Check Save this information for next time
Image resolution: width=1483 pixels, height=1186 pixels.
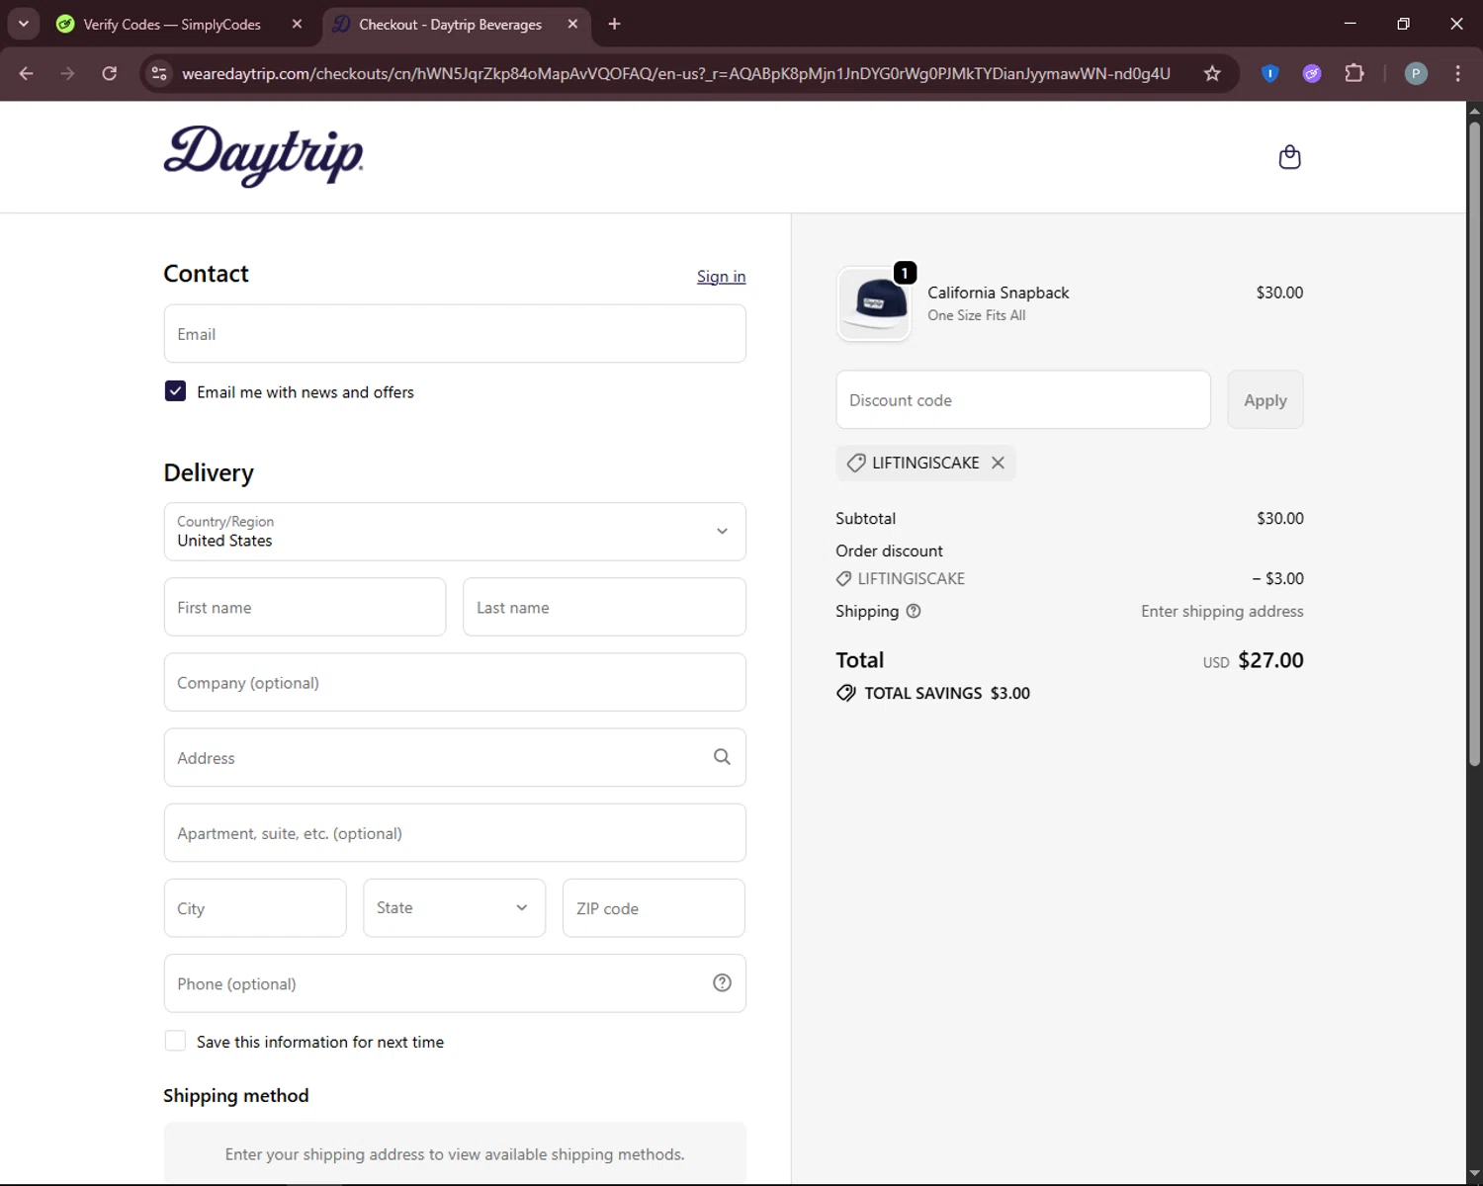click(175, 1041)
